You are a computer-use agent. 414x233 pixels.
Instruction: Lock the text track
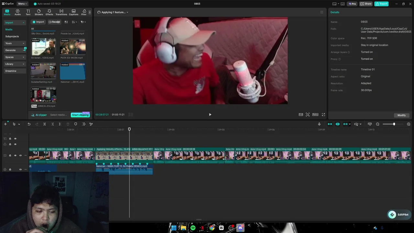click(x=10, y=139)
